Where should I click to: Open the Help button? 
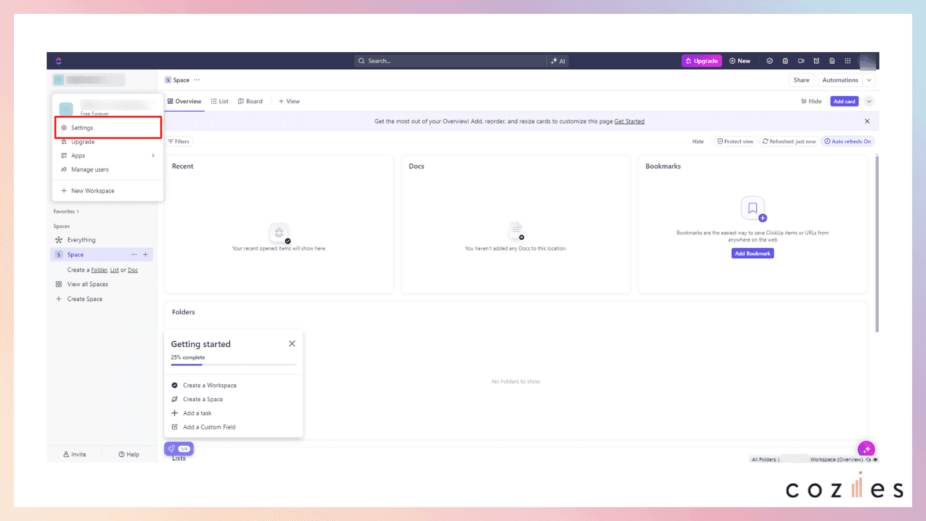pos(128,454)
